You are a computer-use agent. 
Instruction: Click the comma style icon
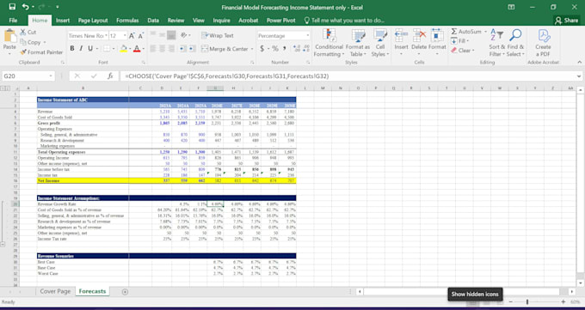click(x=284, y=48)
